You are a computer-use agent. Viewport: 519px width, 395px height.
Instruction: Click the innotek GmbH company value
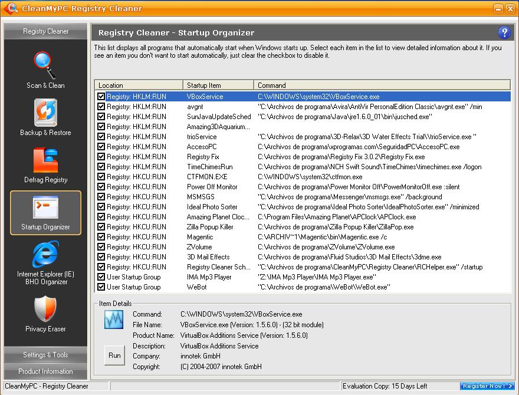(201, 356)
